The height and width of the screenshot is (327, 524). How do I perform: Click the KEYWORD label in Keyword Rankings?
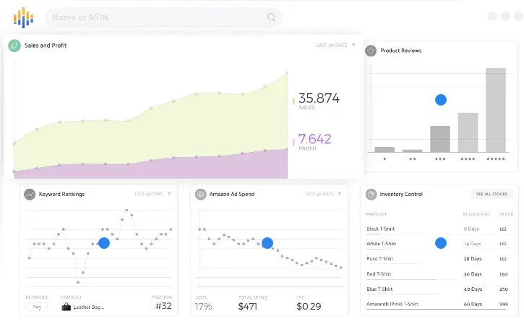click(37, 297)
